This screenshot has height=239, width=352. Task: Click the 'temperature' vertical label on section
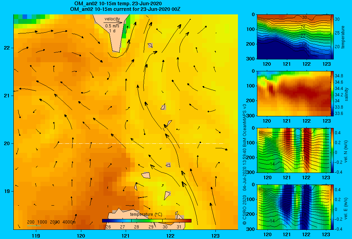pos(343,37)
